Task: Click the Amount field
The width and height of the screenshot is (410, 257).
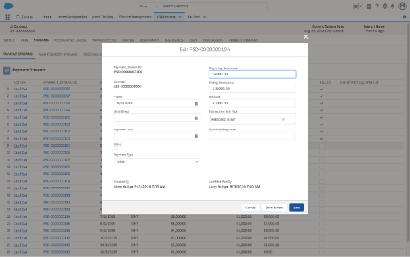Action: point(253,103)
